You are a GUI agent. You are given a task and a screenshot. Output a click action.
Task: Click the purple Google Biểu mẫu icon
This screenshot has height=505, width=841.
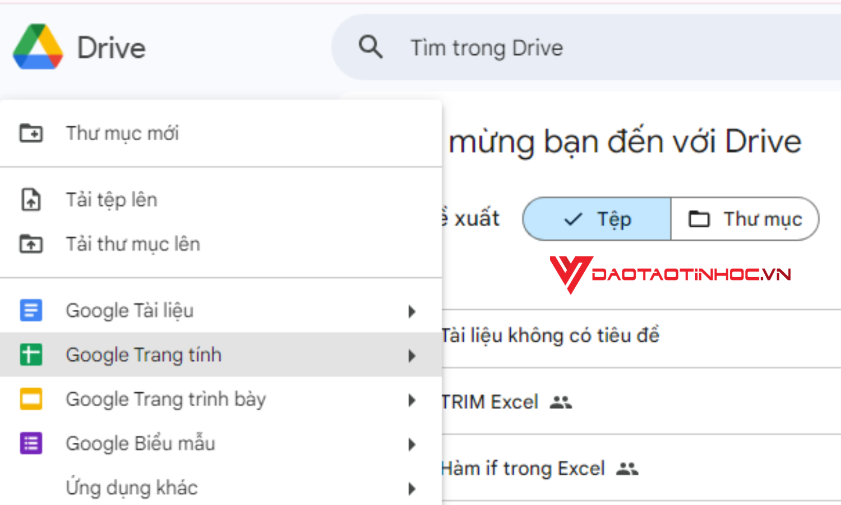pos(31,443)
